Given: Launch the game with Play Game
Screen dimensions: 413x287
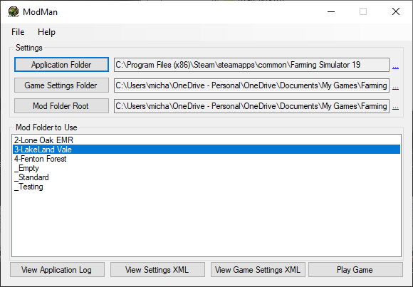Looking at the screenshot, I should 355,270.
